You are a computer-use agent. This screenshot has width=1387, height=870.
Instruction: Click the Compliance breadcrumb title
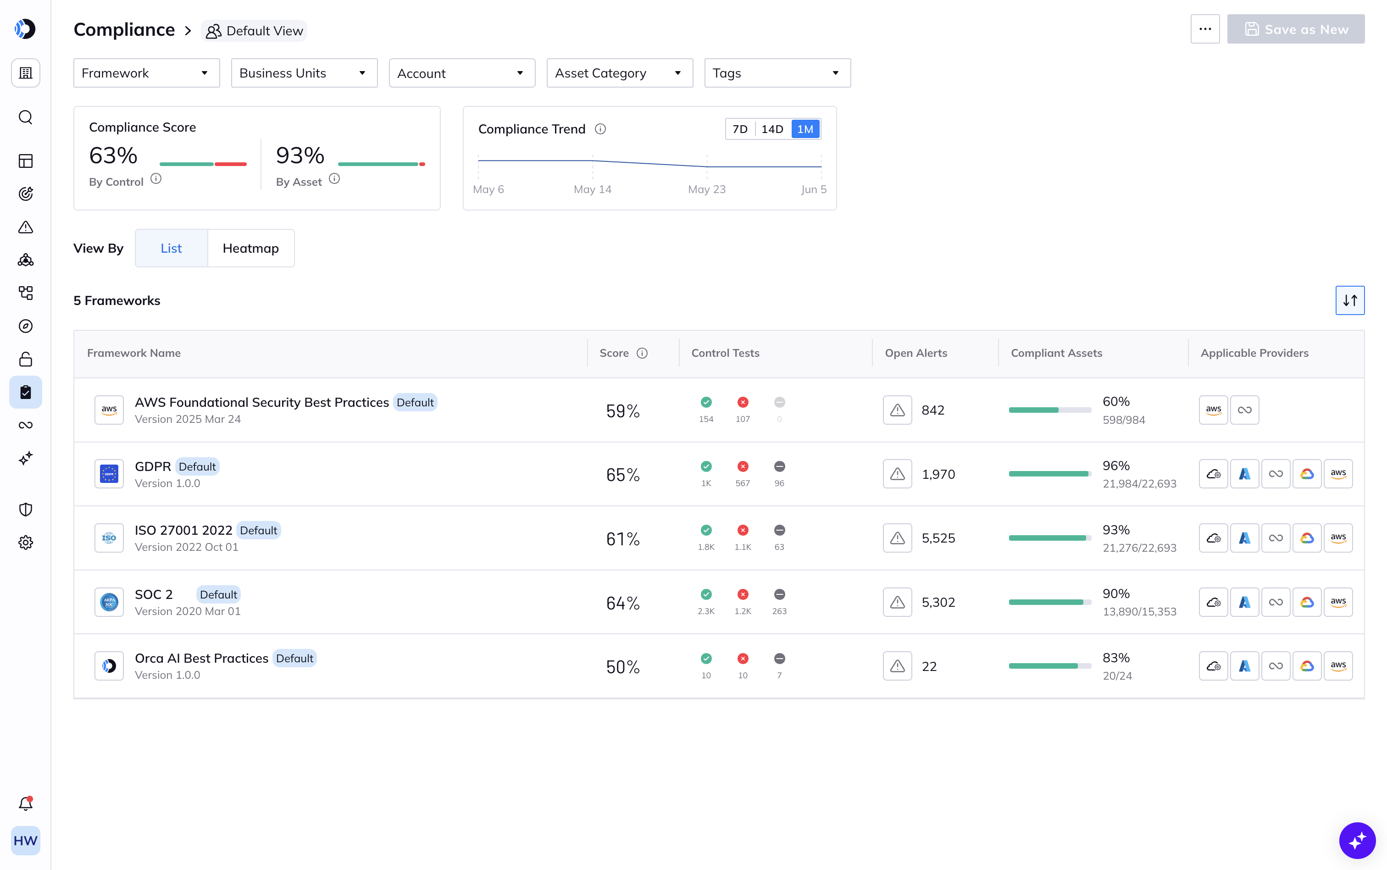pos(124,29)
